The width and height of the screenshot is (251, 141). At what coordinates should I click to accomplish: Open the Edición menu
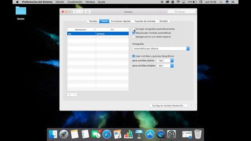[x=60, y=2]
